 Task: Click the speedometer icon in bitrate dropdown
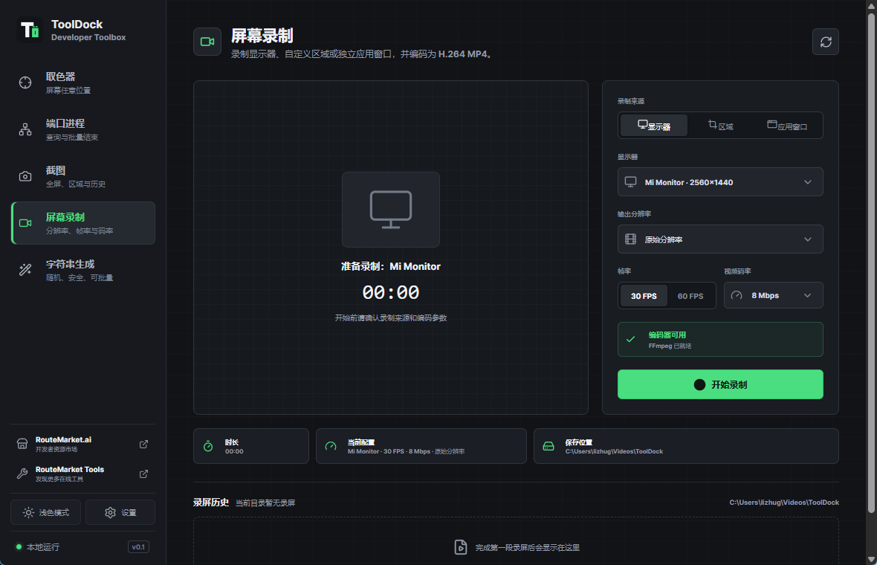[x=737, y=295]
